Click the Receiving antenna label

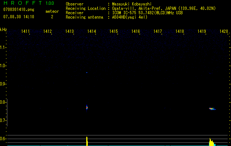point(84,17)
